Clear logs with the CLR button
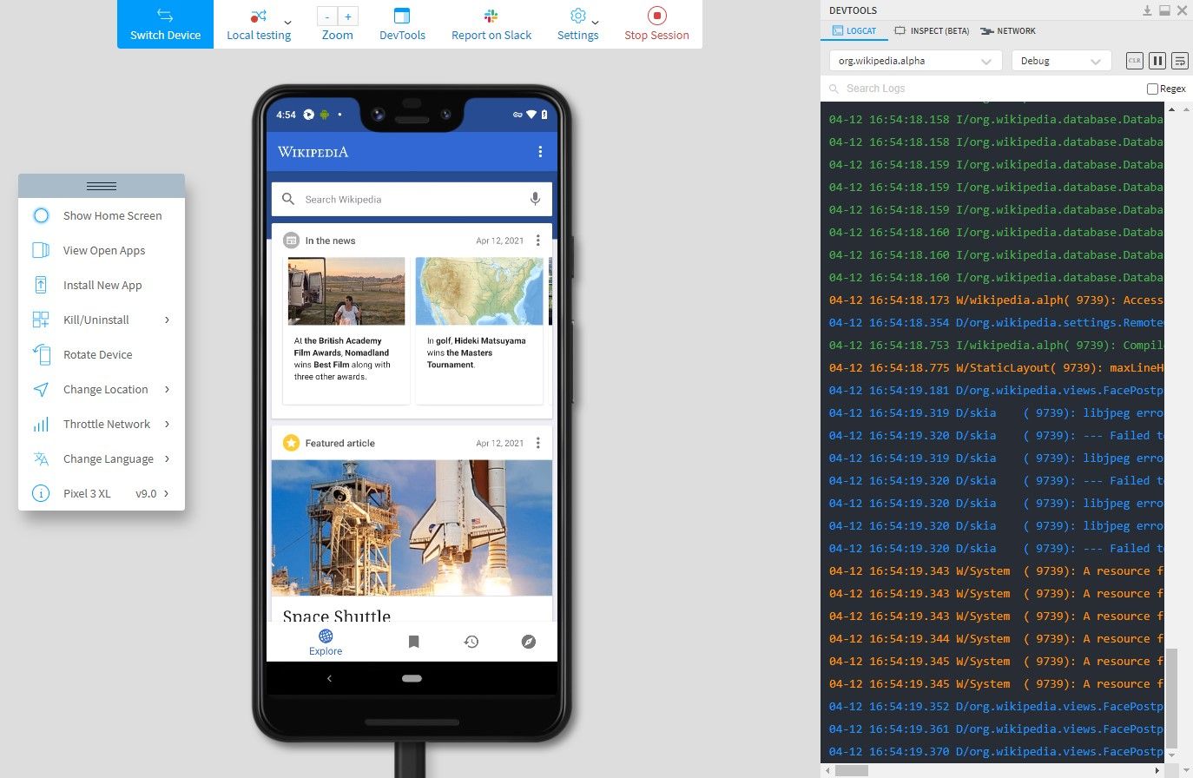The height and width of the screenshot is (778, 1193). tap(1134, 61)
